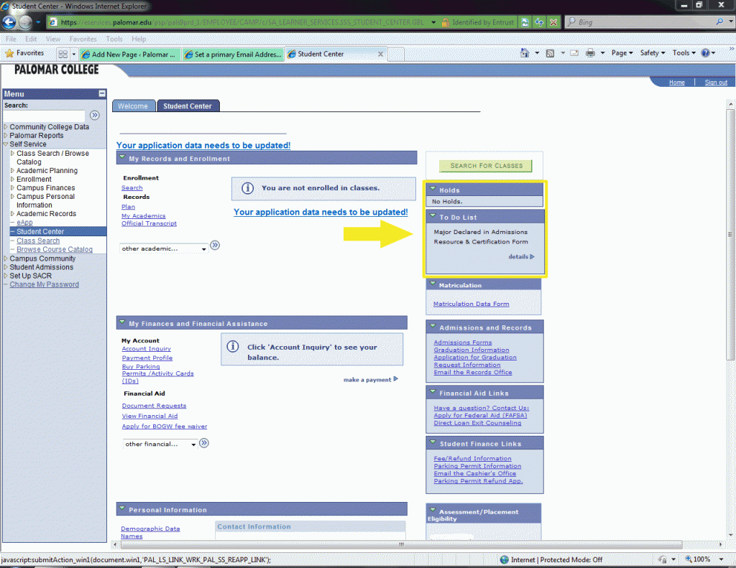This screenshot has width=736, height=568.
Task: Click go icon beside other financial dropdown
Action: (204, 443)
